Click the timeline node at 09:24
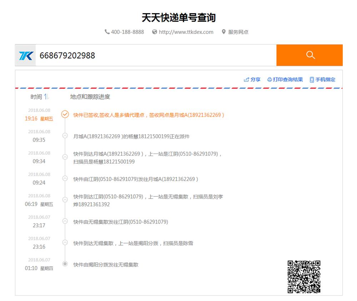 65,179
